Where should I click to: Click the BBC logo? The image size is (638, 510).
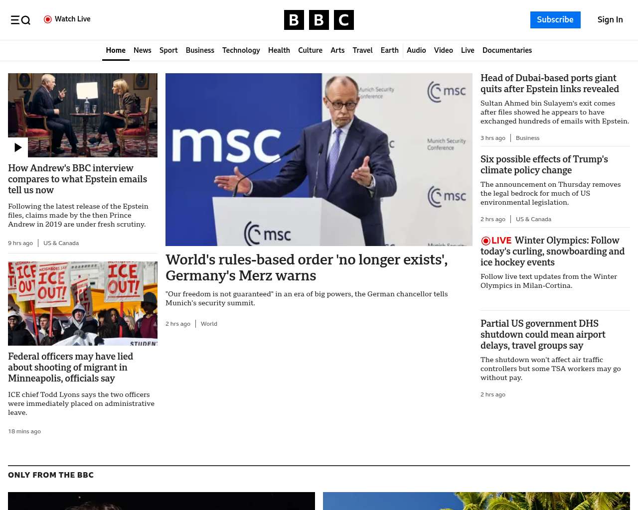(x=319, y=20)
